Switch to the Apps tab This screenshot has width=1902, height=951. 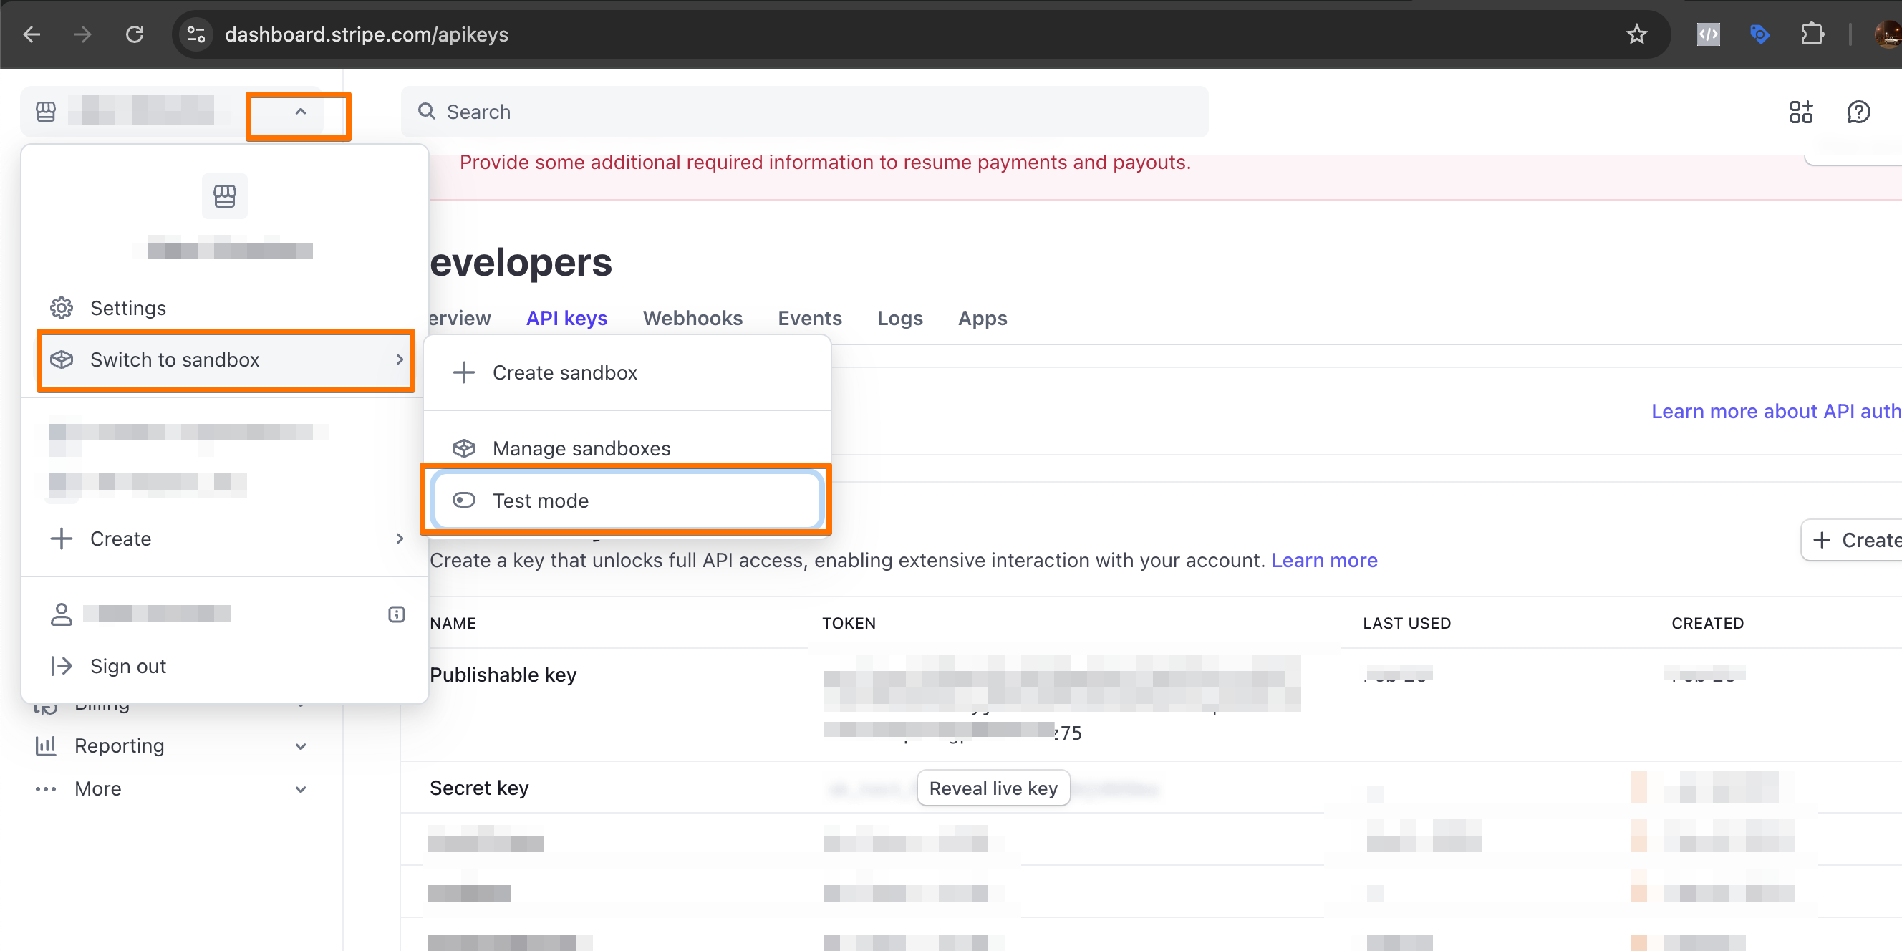982,318
